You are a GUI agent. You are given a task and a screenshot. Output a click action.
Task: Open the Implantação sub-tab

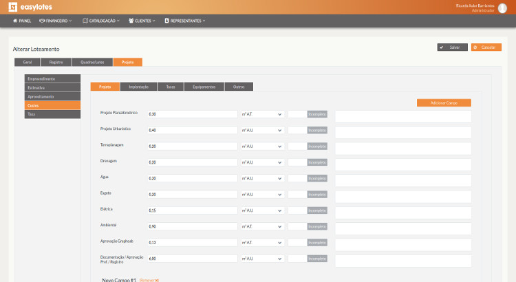pos(138,87)
